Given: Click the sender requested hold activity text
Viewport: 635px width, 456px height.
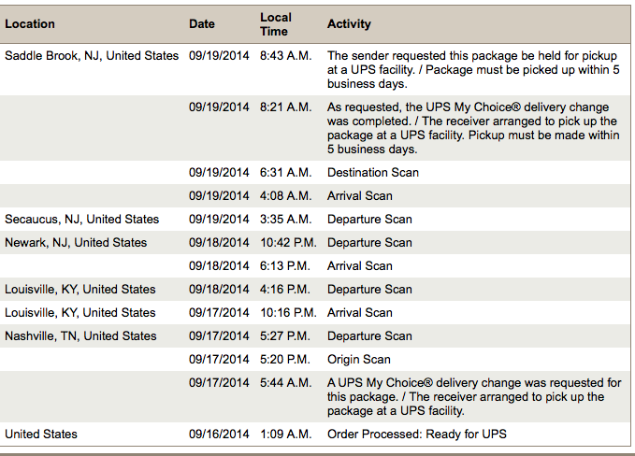Looking at the screenshot, I should click(473, 69).
